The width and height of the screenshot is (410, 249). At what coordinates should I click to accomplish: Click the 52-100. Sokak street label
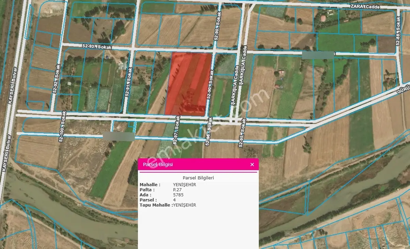(62, 127)
